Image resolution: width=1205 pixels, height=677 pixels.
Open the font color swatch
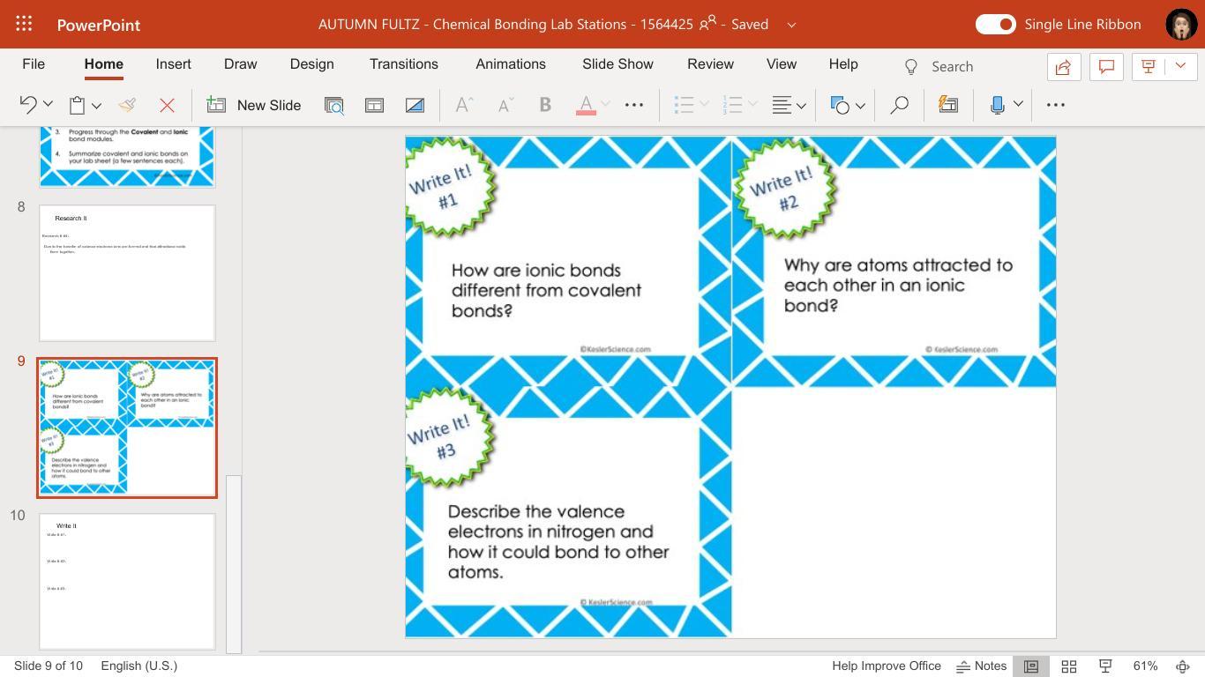pyautogui.click(x=585, y=105)
